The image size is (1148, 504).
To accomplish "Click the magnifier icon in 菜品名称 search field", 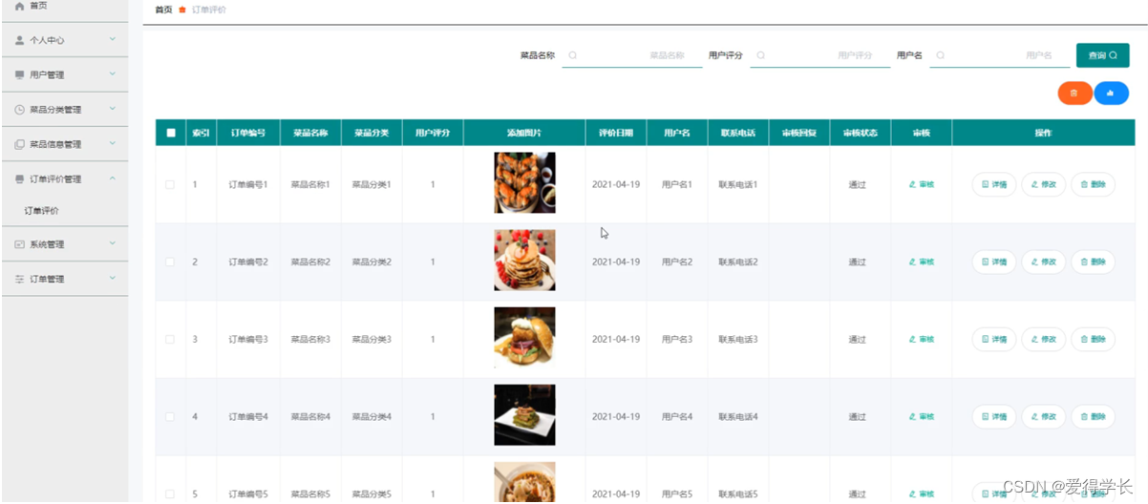I will [573, 55].
